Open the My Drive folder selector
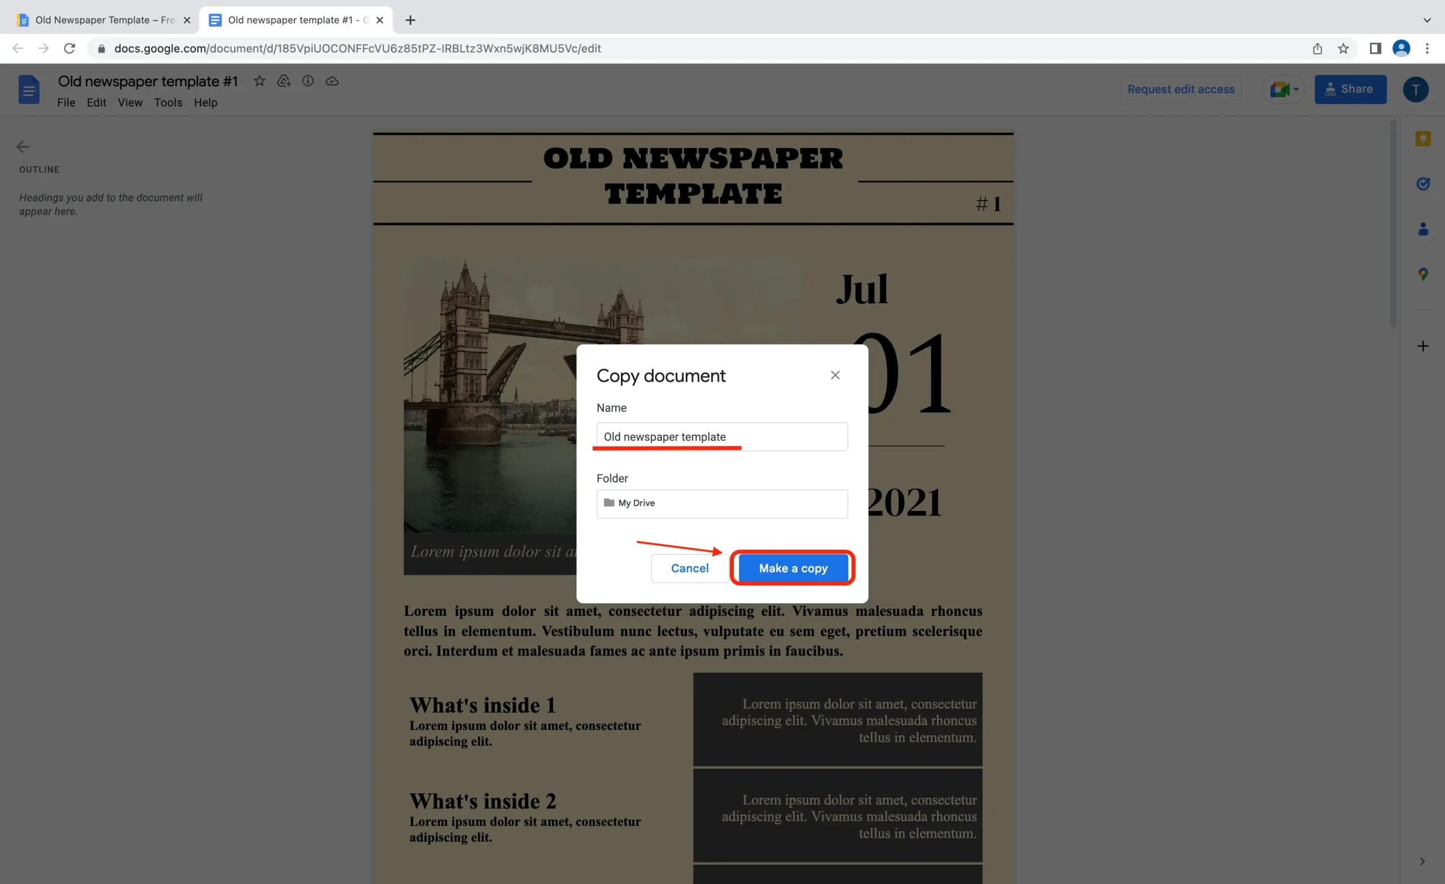Viewport: 1445px width, 884px height. point(721,504)
